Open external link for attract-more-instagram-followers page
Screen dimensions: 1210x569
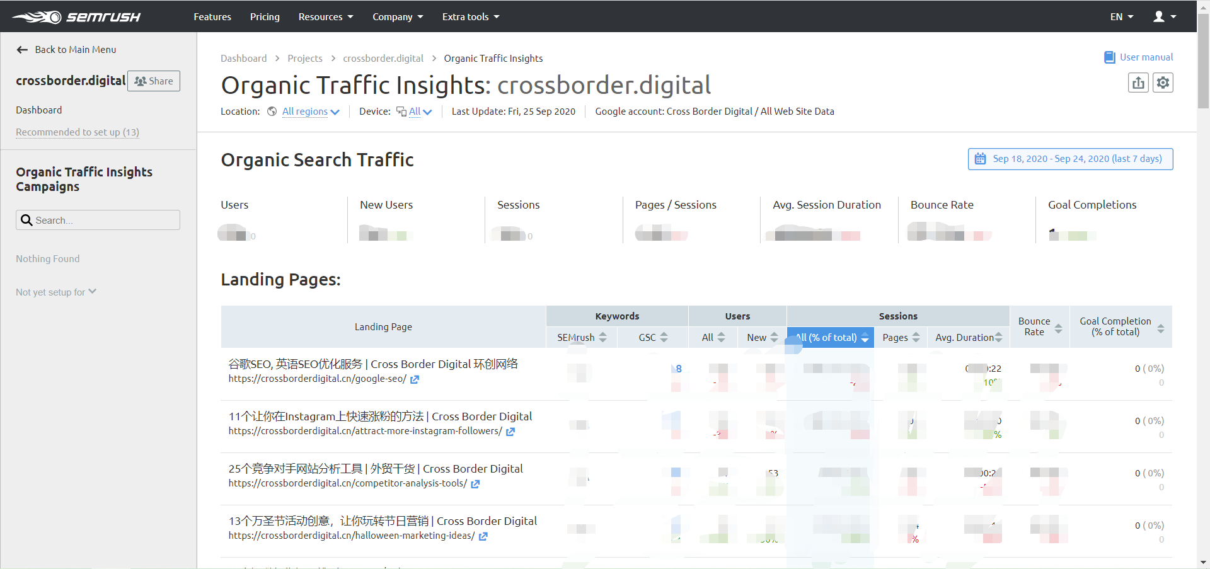point(510,432)
